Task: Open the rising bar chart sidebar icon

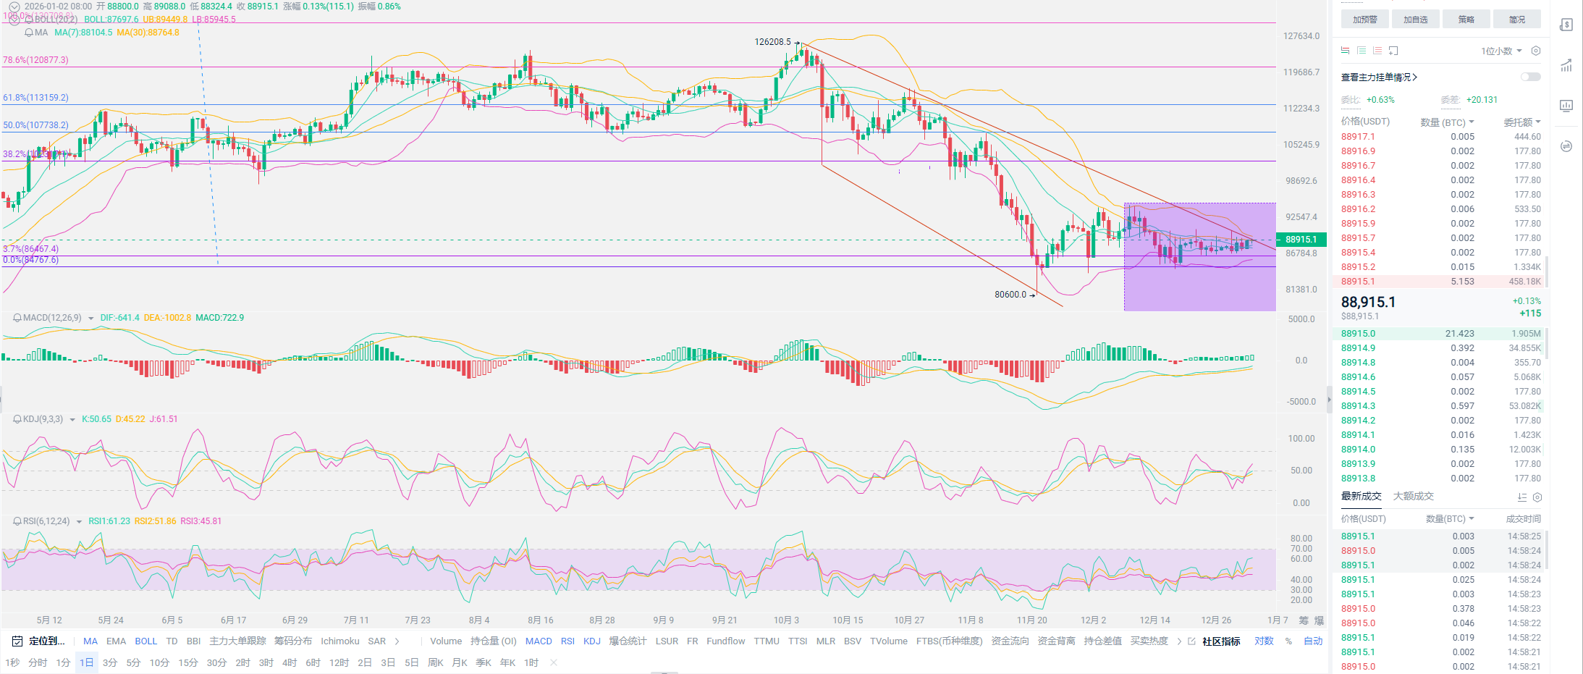Action: coord(1566,66)
